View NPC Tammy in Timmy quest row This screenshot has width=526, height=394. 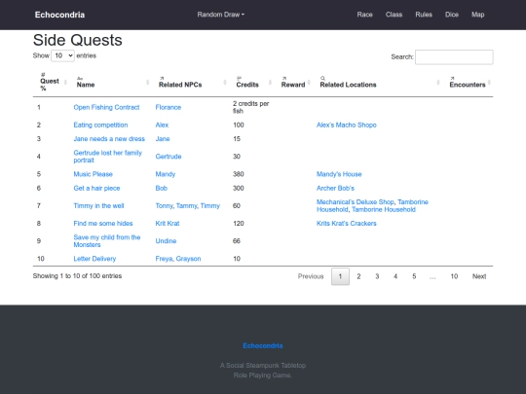pos(186,205)
